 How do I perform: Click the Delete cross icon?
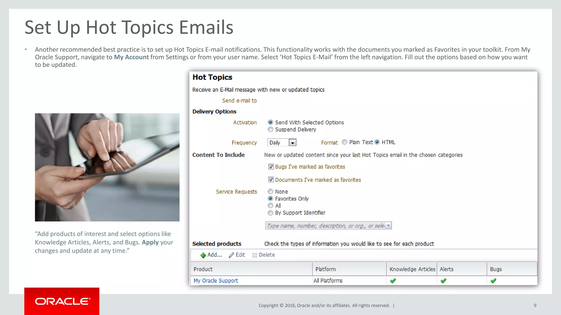(x=254, y=255)
